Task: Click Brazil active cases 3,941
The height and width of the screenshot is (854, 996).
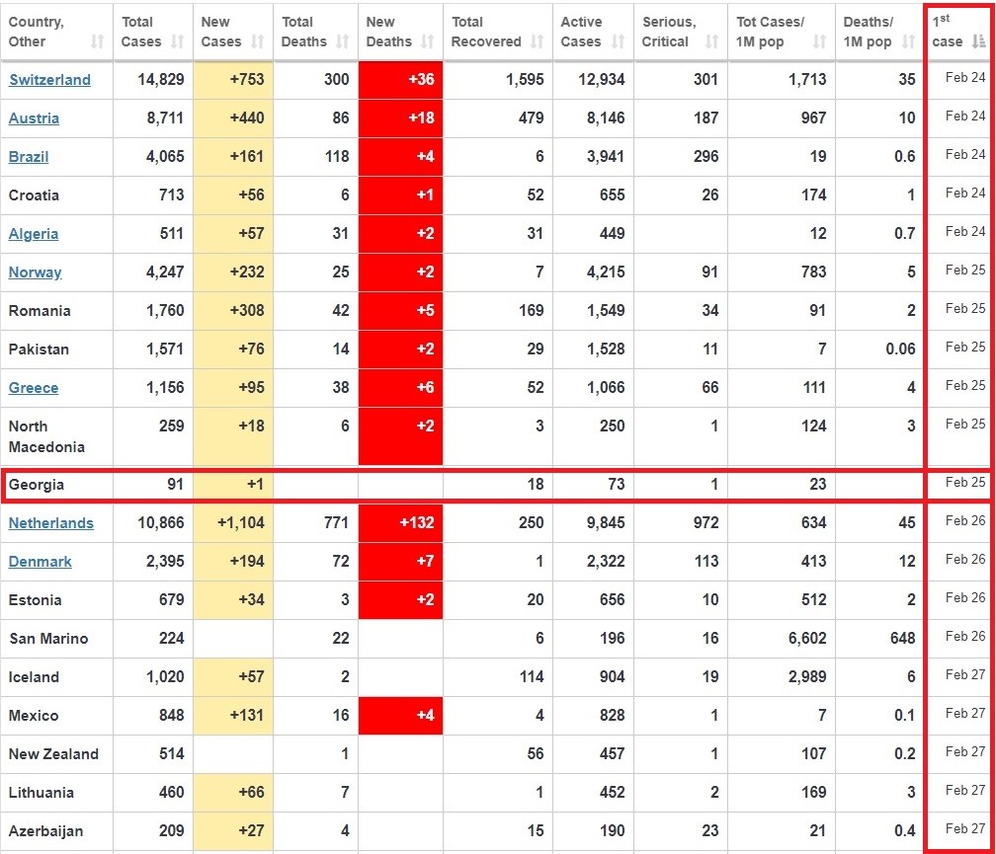Action: [606, 157]
